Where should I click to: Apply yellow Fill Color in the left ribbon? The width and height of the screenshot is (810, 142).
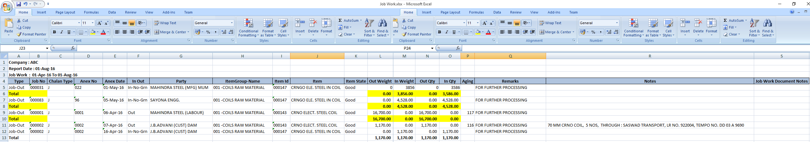tap(93, 32)
